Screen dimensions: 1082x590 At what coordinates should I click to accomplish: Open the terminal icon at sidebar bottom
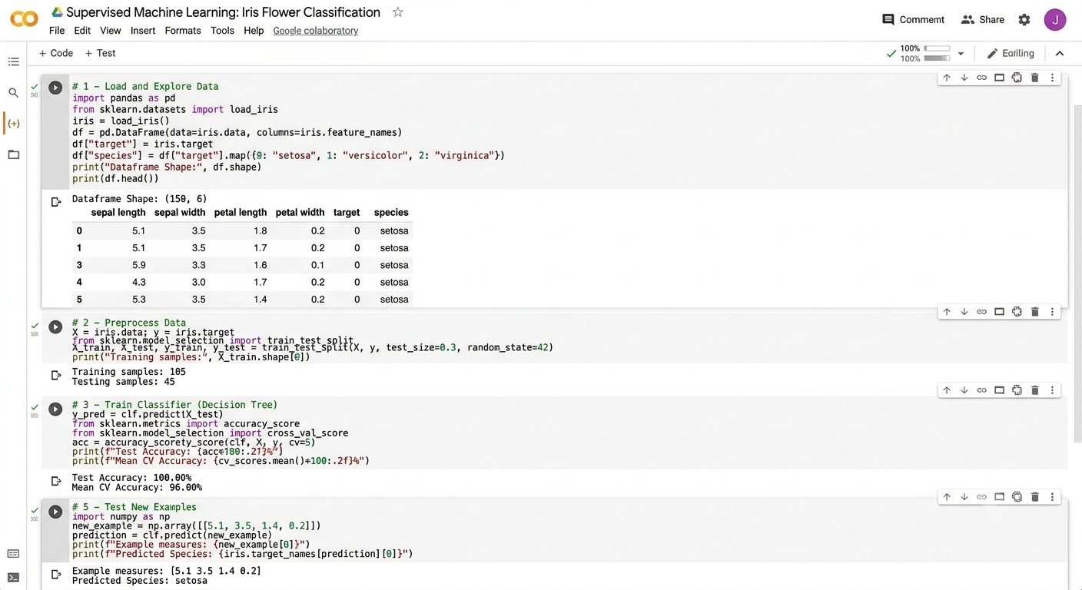13,578
